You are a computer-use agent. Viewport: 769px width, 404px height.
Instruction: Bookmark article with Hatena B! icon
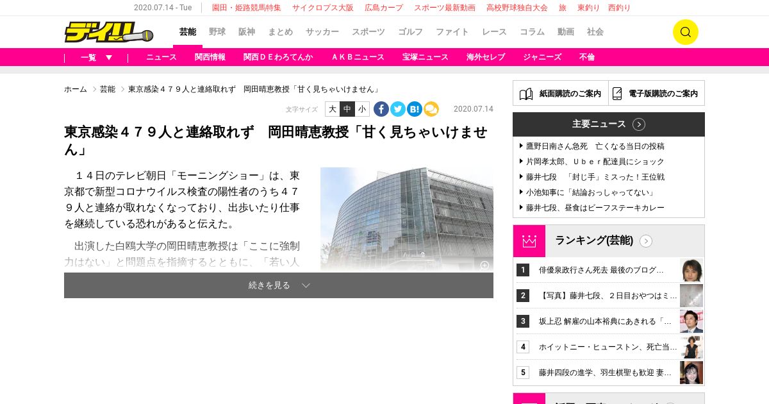415,109
